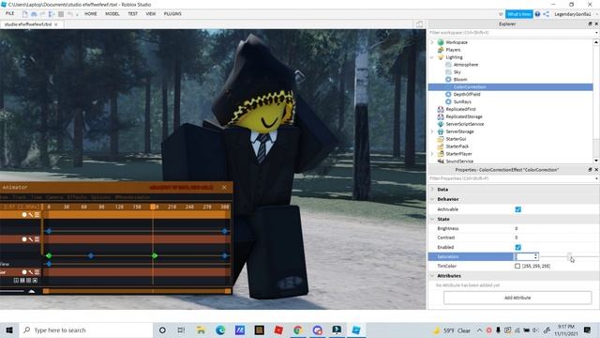Toggle the Enabled checkbox

(x=518, y=247)
